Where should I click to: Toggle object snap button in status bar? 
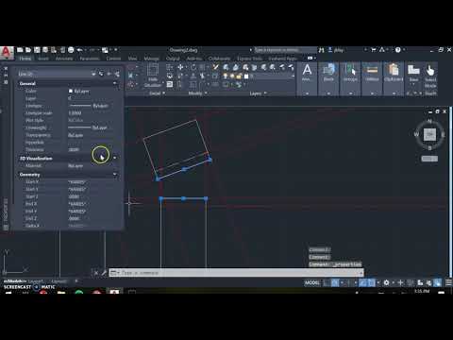(x=371, y=282)
